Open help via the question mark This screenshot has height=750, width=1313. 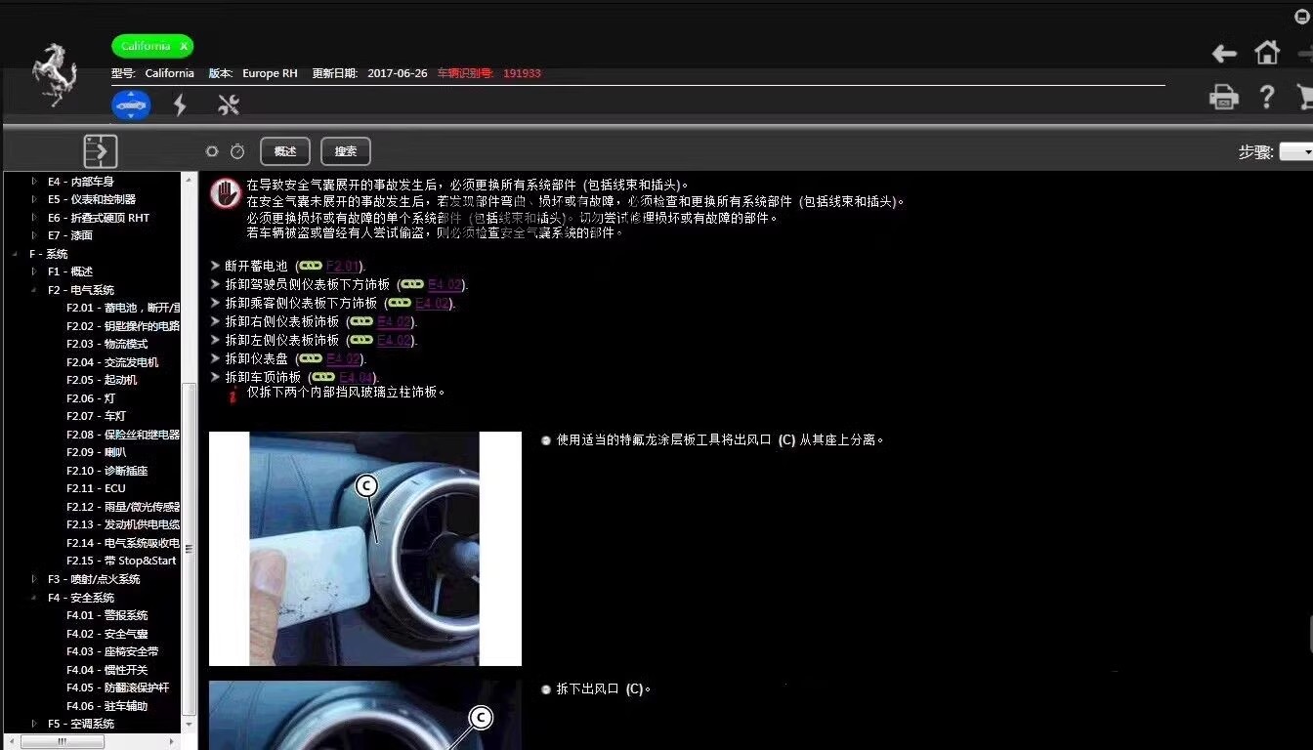click(x=1267, y=97)
